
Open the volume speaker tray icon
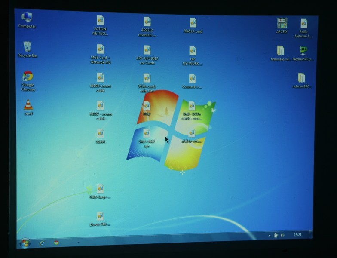pyautogui.click(x=282, y=235)
